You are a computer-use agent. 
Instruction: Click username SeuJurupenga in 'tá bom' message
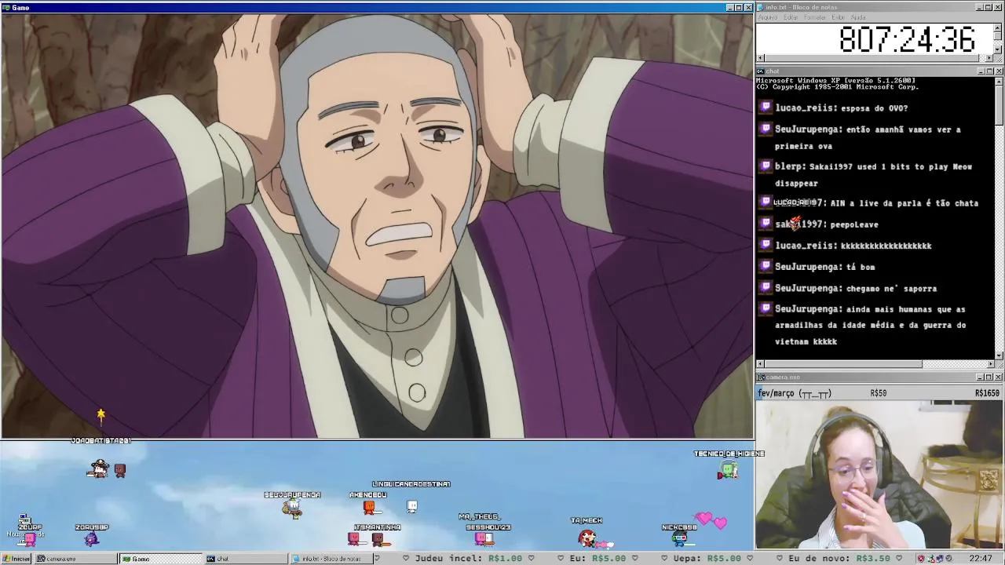pos(809,267)
